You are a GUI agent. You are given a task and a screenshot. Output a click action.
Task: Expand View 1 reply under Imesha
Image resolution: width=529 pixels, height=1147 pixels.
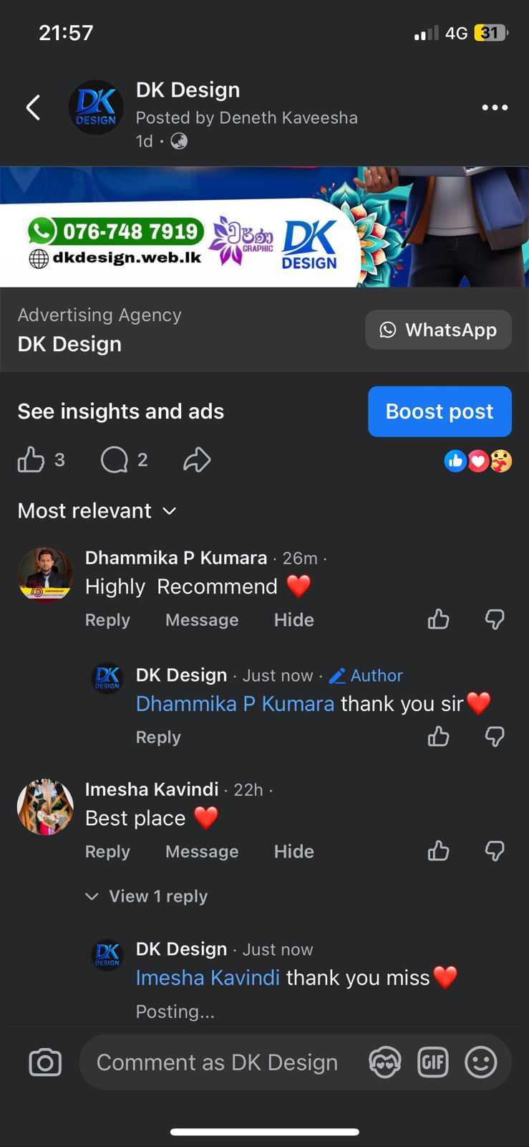point(146,896)
